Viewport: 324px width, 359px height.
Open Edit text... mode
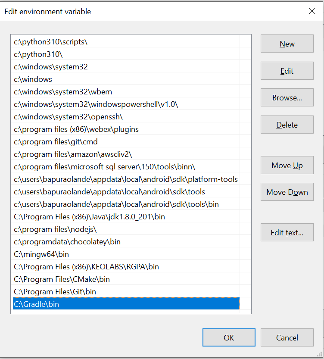[x=287, y=232]
